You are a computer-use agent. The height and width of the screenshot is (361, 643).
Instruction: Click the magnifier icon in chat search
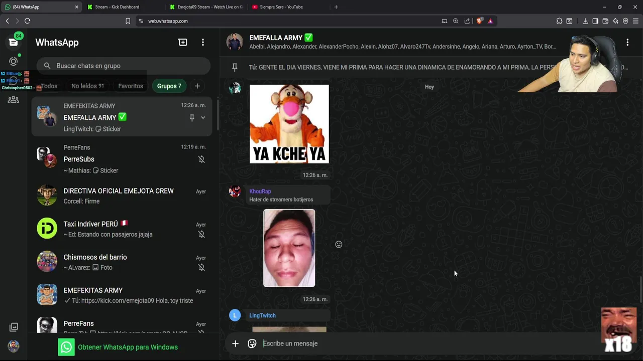pos(47,66)
